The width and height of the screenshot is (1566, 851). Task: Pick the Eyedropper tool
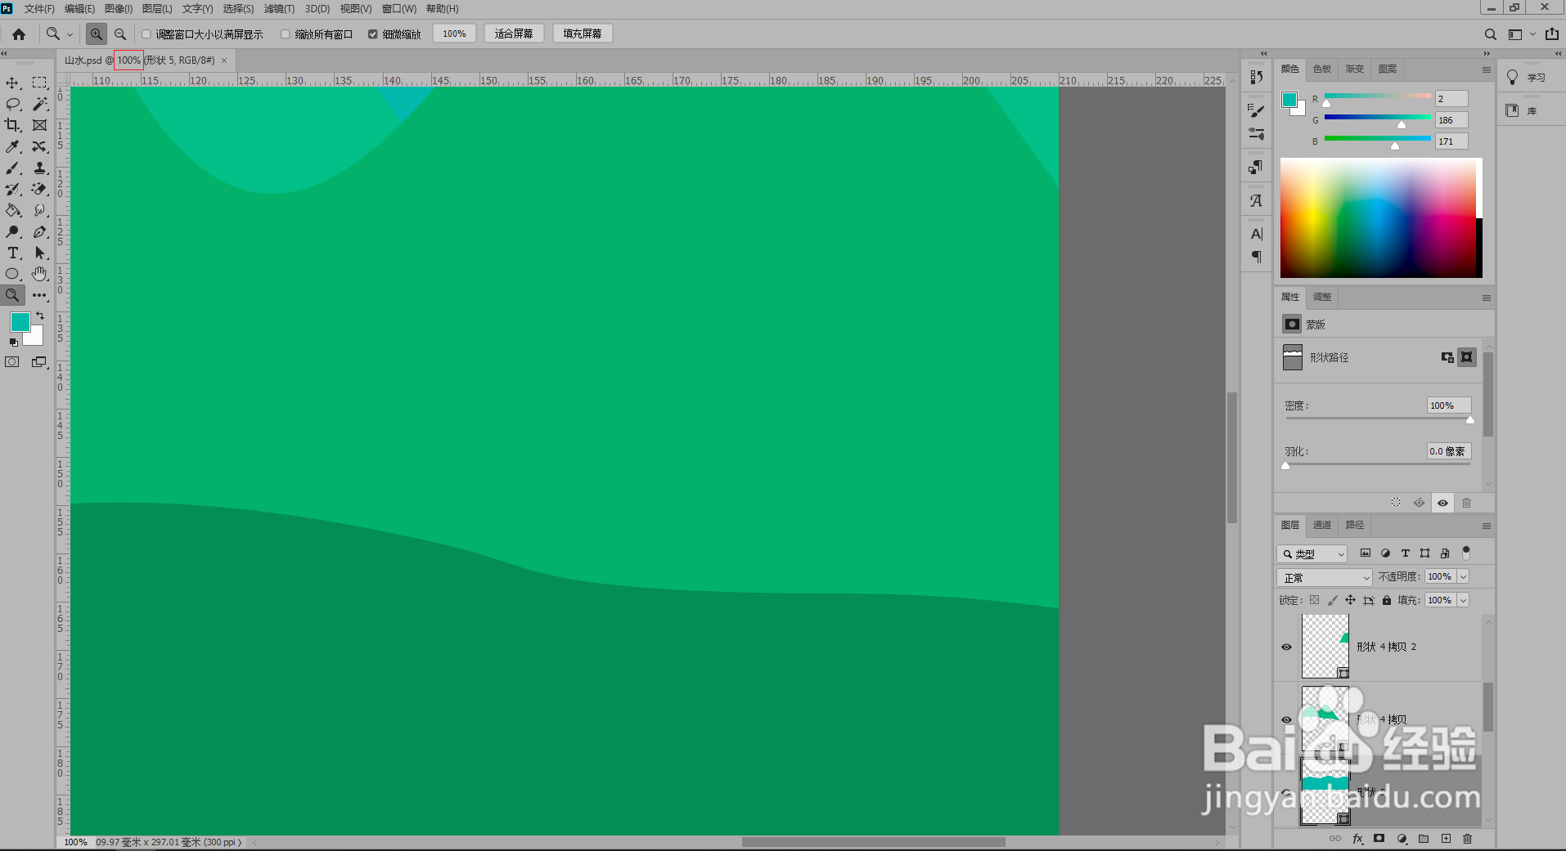(x=12, y=146)
